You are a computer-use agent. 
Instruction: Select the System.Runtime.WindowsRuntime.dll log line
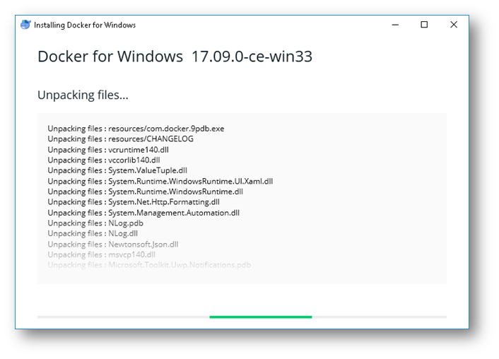[146, 192]
